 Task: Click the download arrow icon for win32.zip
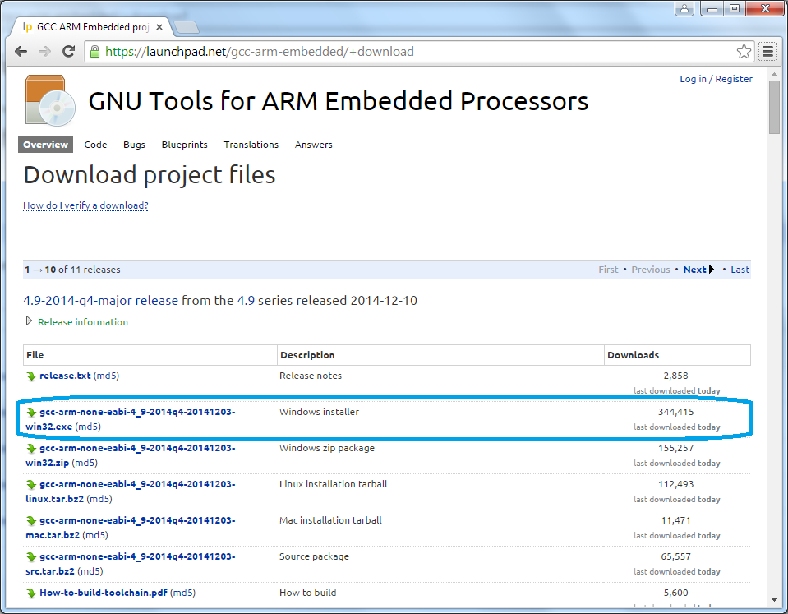(x=31, y=449)
